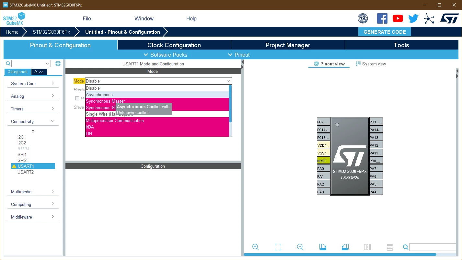The height and width of the screenshot is (260, 462).
Task: Fit the chip to the view
Action: (x=278, y=247)
